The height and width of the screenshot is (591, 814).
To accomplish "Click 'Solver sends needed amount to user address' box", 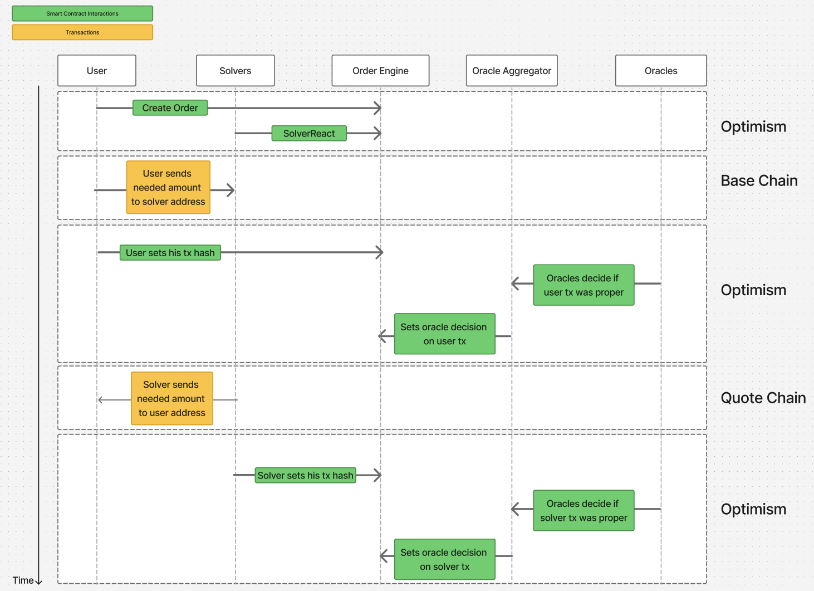I will pos(172,399).
